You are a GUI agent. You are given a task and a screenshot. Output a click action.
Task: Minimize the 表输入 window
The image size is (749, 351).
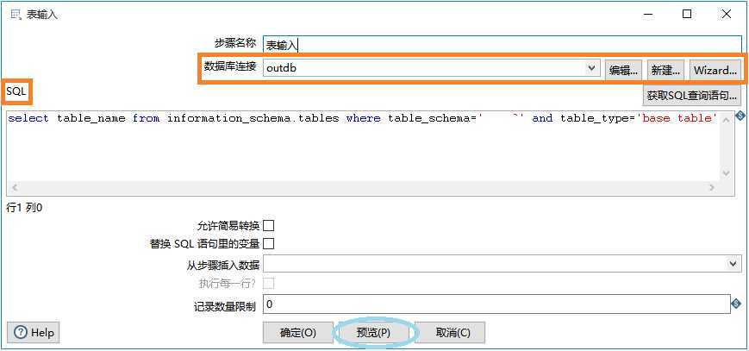click(x=648, y=15)
